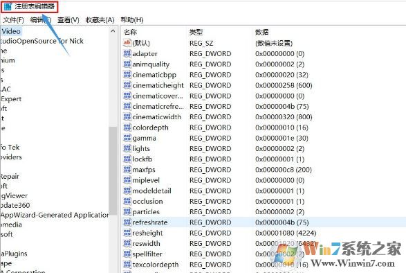Select the aPlugins tree key
This screenshot has width=406, height=273.
[x=14, y=254]
